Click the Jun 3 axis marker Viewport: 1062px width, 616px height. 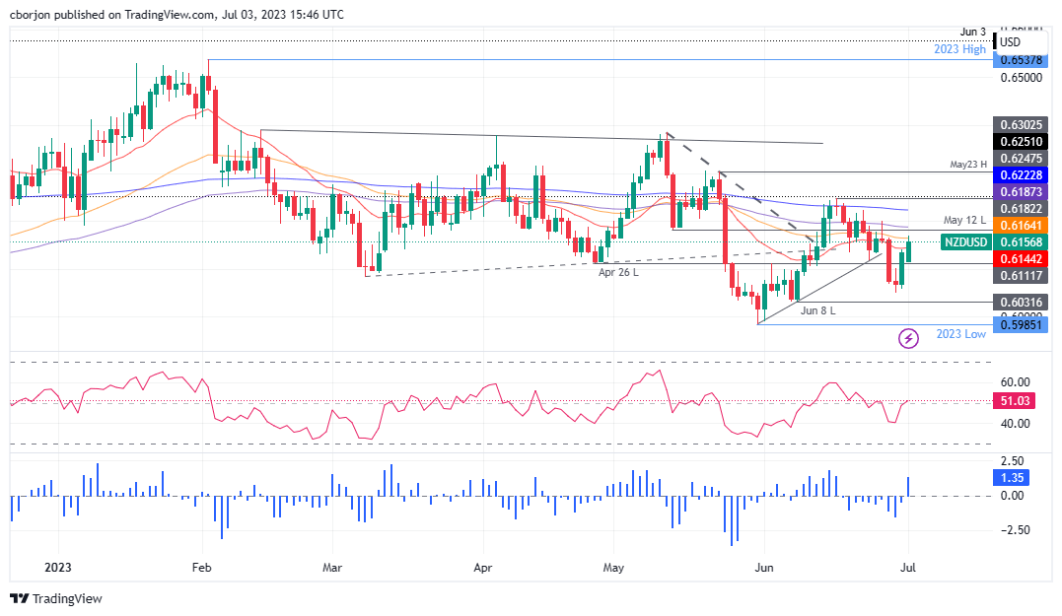[x=972, y=31]
